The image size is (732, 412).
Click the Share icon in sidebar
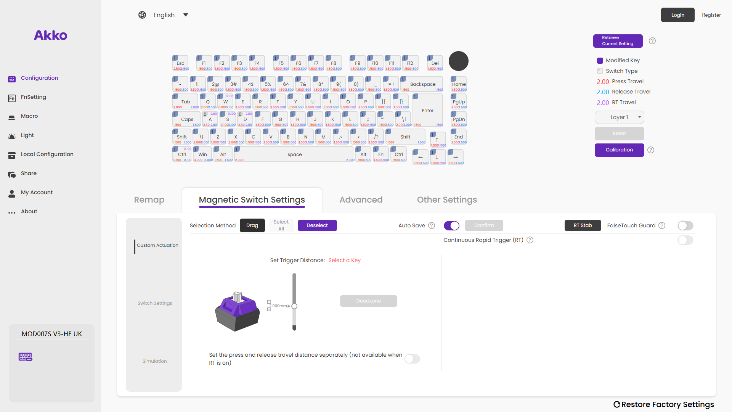pos(12,174)
